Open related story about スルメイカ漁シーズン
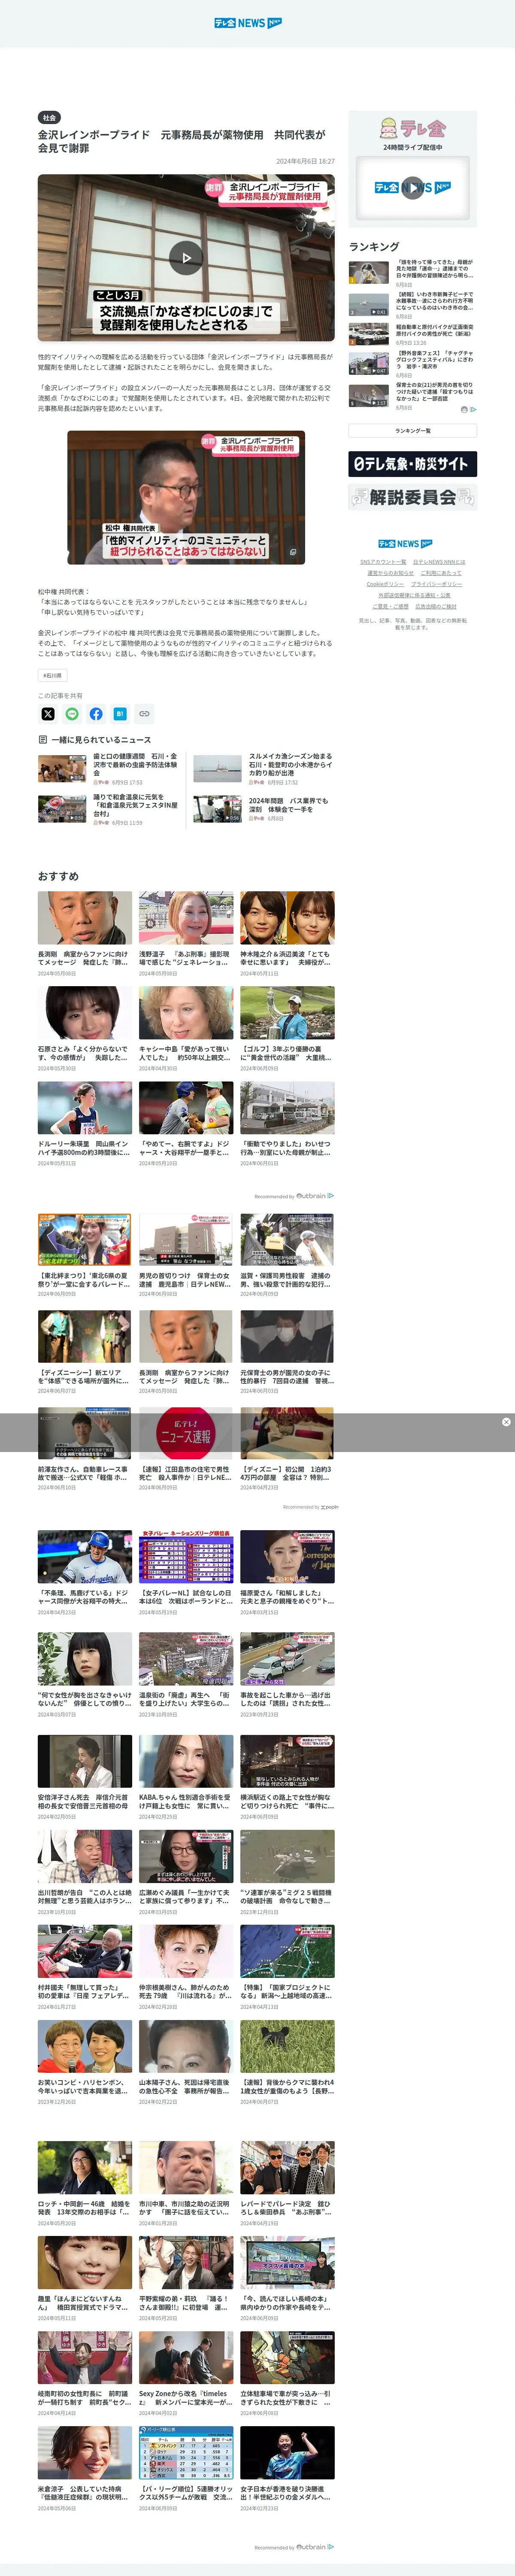The height and width of the screenshot is (2576, 515). coord(263,769)
